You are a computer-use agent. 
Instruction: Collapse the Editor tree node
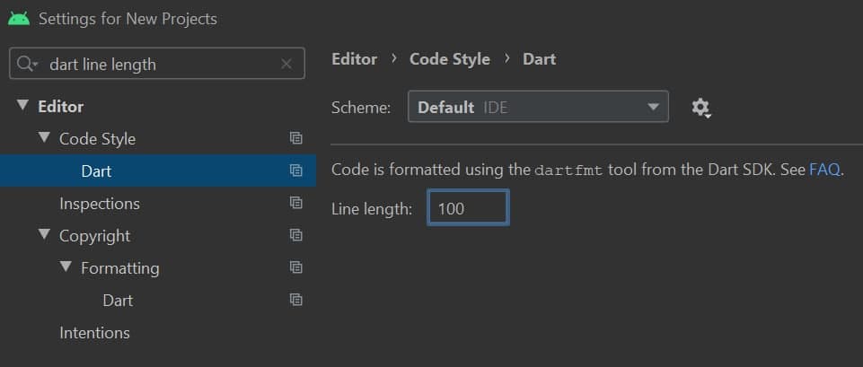pos(22,107)
